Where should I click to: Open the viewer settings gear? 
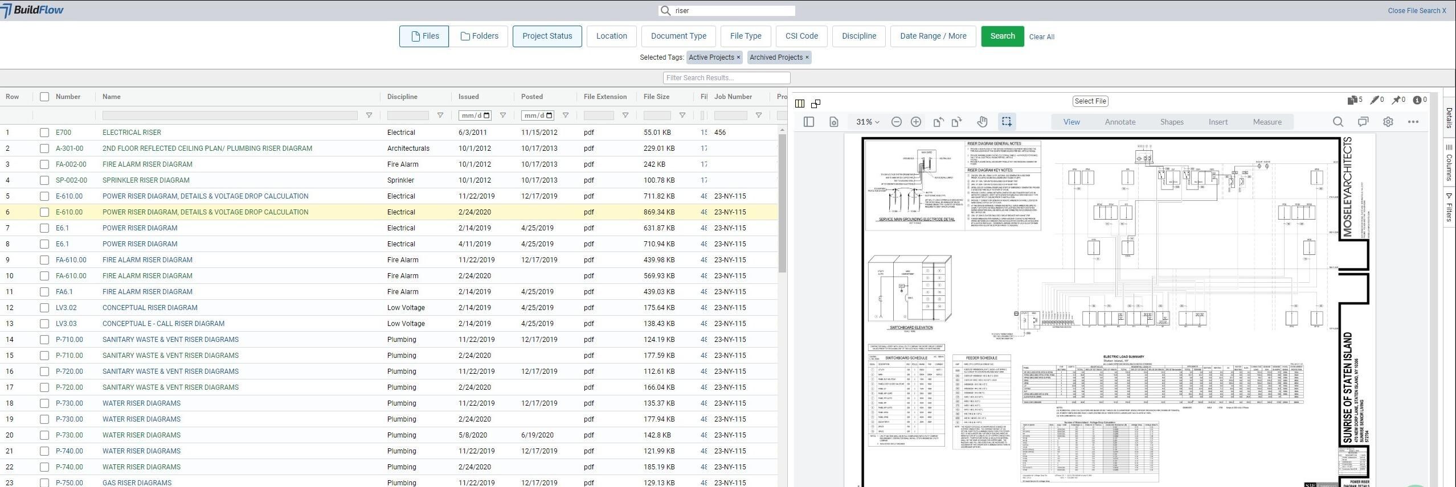[1388, 122]
